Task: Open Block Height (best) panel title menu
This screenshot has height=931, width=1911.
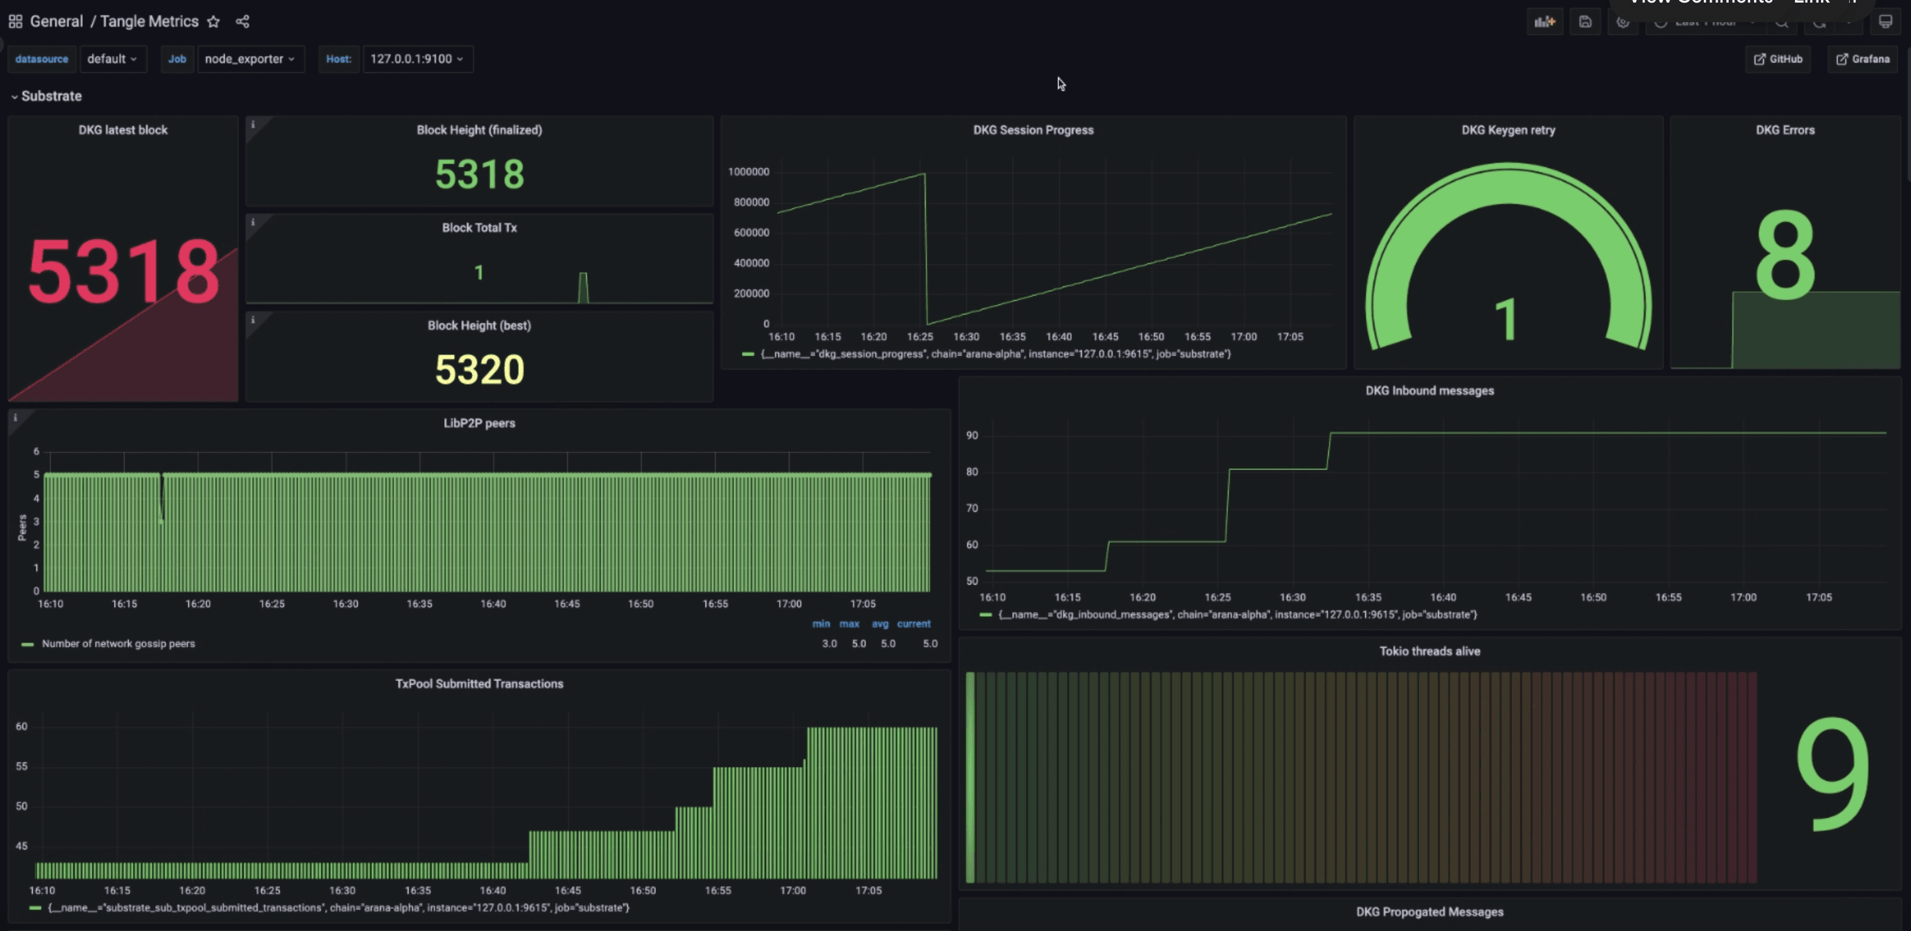Action: click(479, 326)
